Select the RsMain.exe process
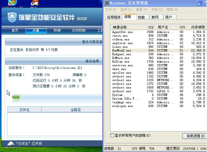The width and height of the screenshot is (207, 152). point(159,58)
